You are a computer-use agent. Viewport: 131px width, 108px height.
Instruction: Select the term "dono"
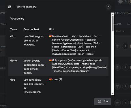(x=14, y=60)
